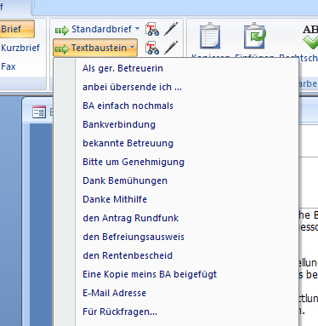Click the search icon beside Standardbrief
Viewport: 318px width, 326px height.
coord(152,29)
